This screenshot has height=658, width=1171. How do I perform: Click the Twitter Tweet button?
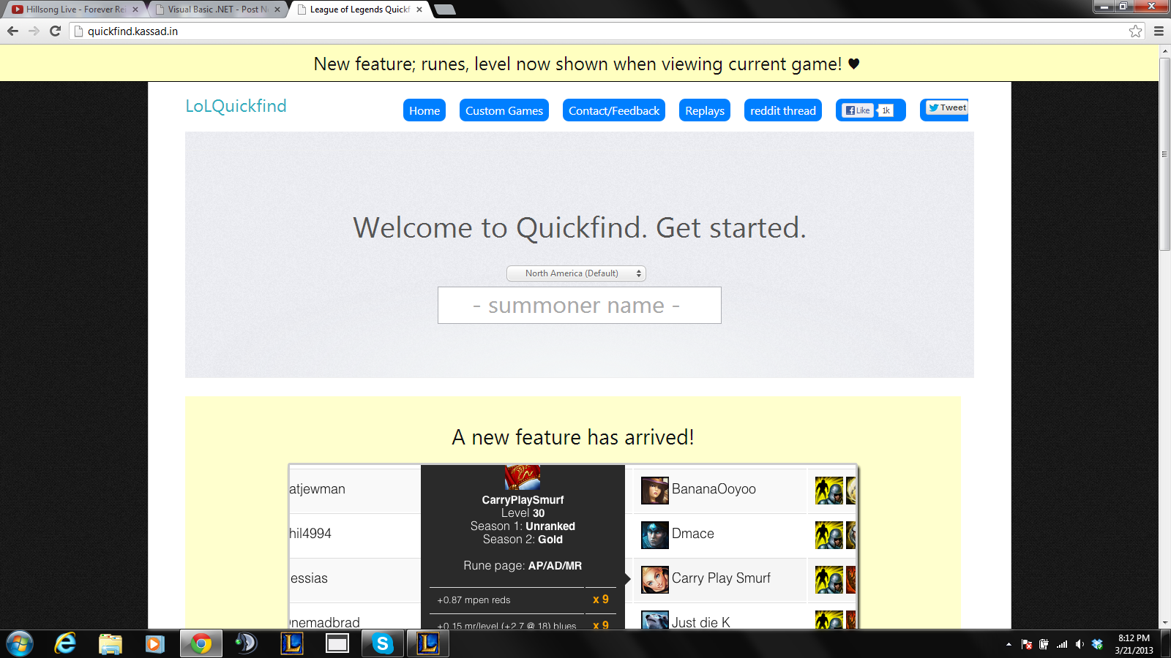947,107
